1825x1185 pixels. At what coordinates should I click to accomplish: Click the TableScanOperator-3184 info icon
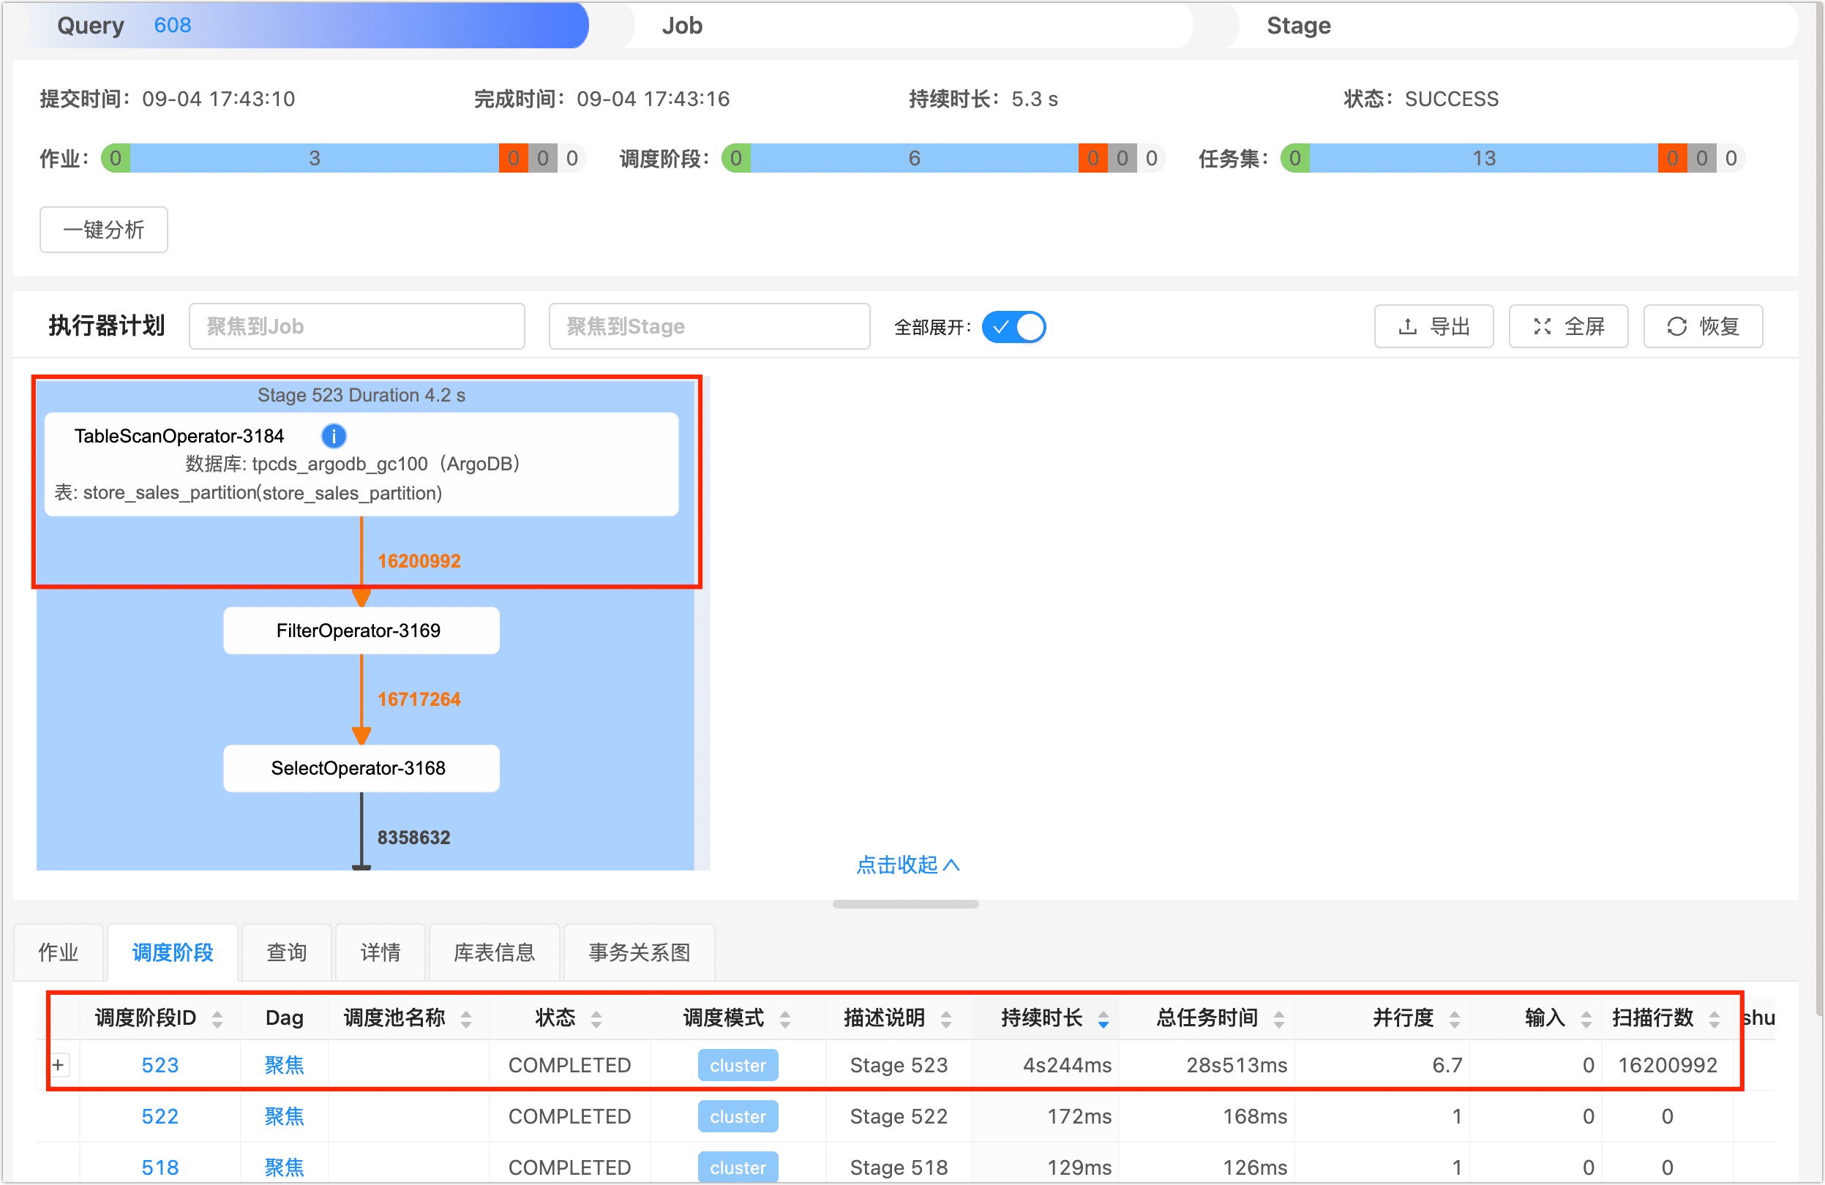coord(334,436)
